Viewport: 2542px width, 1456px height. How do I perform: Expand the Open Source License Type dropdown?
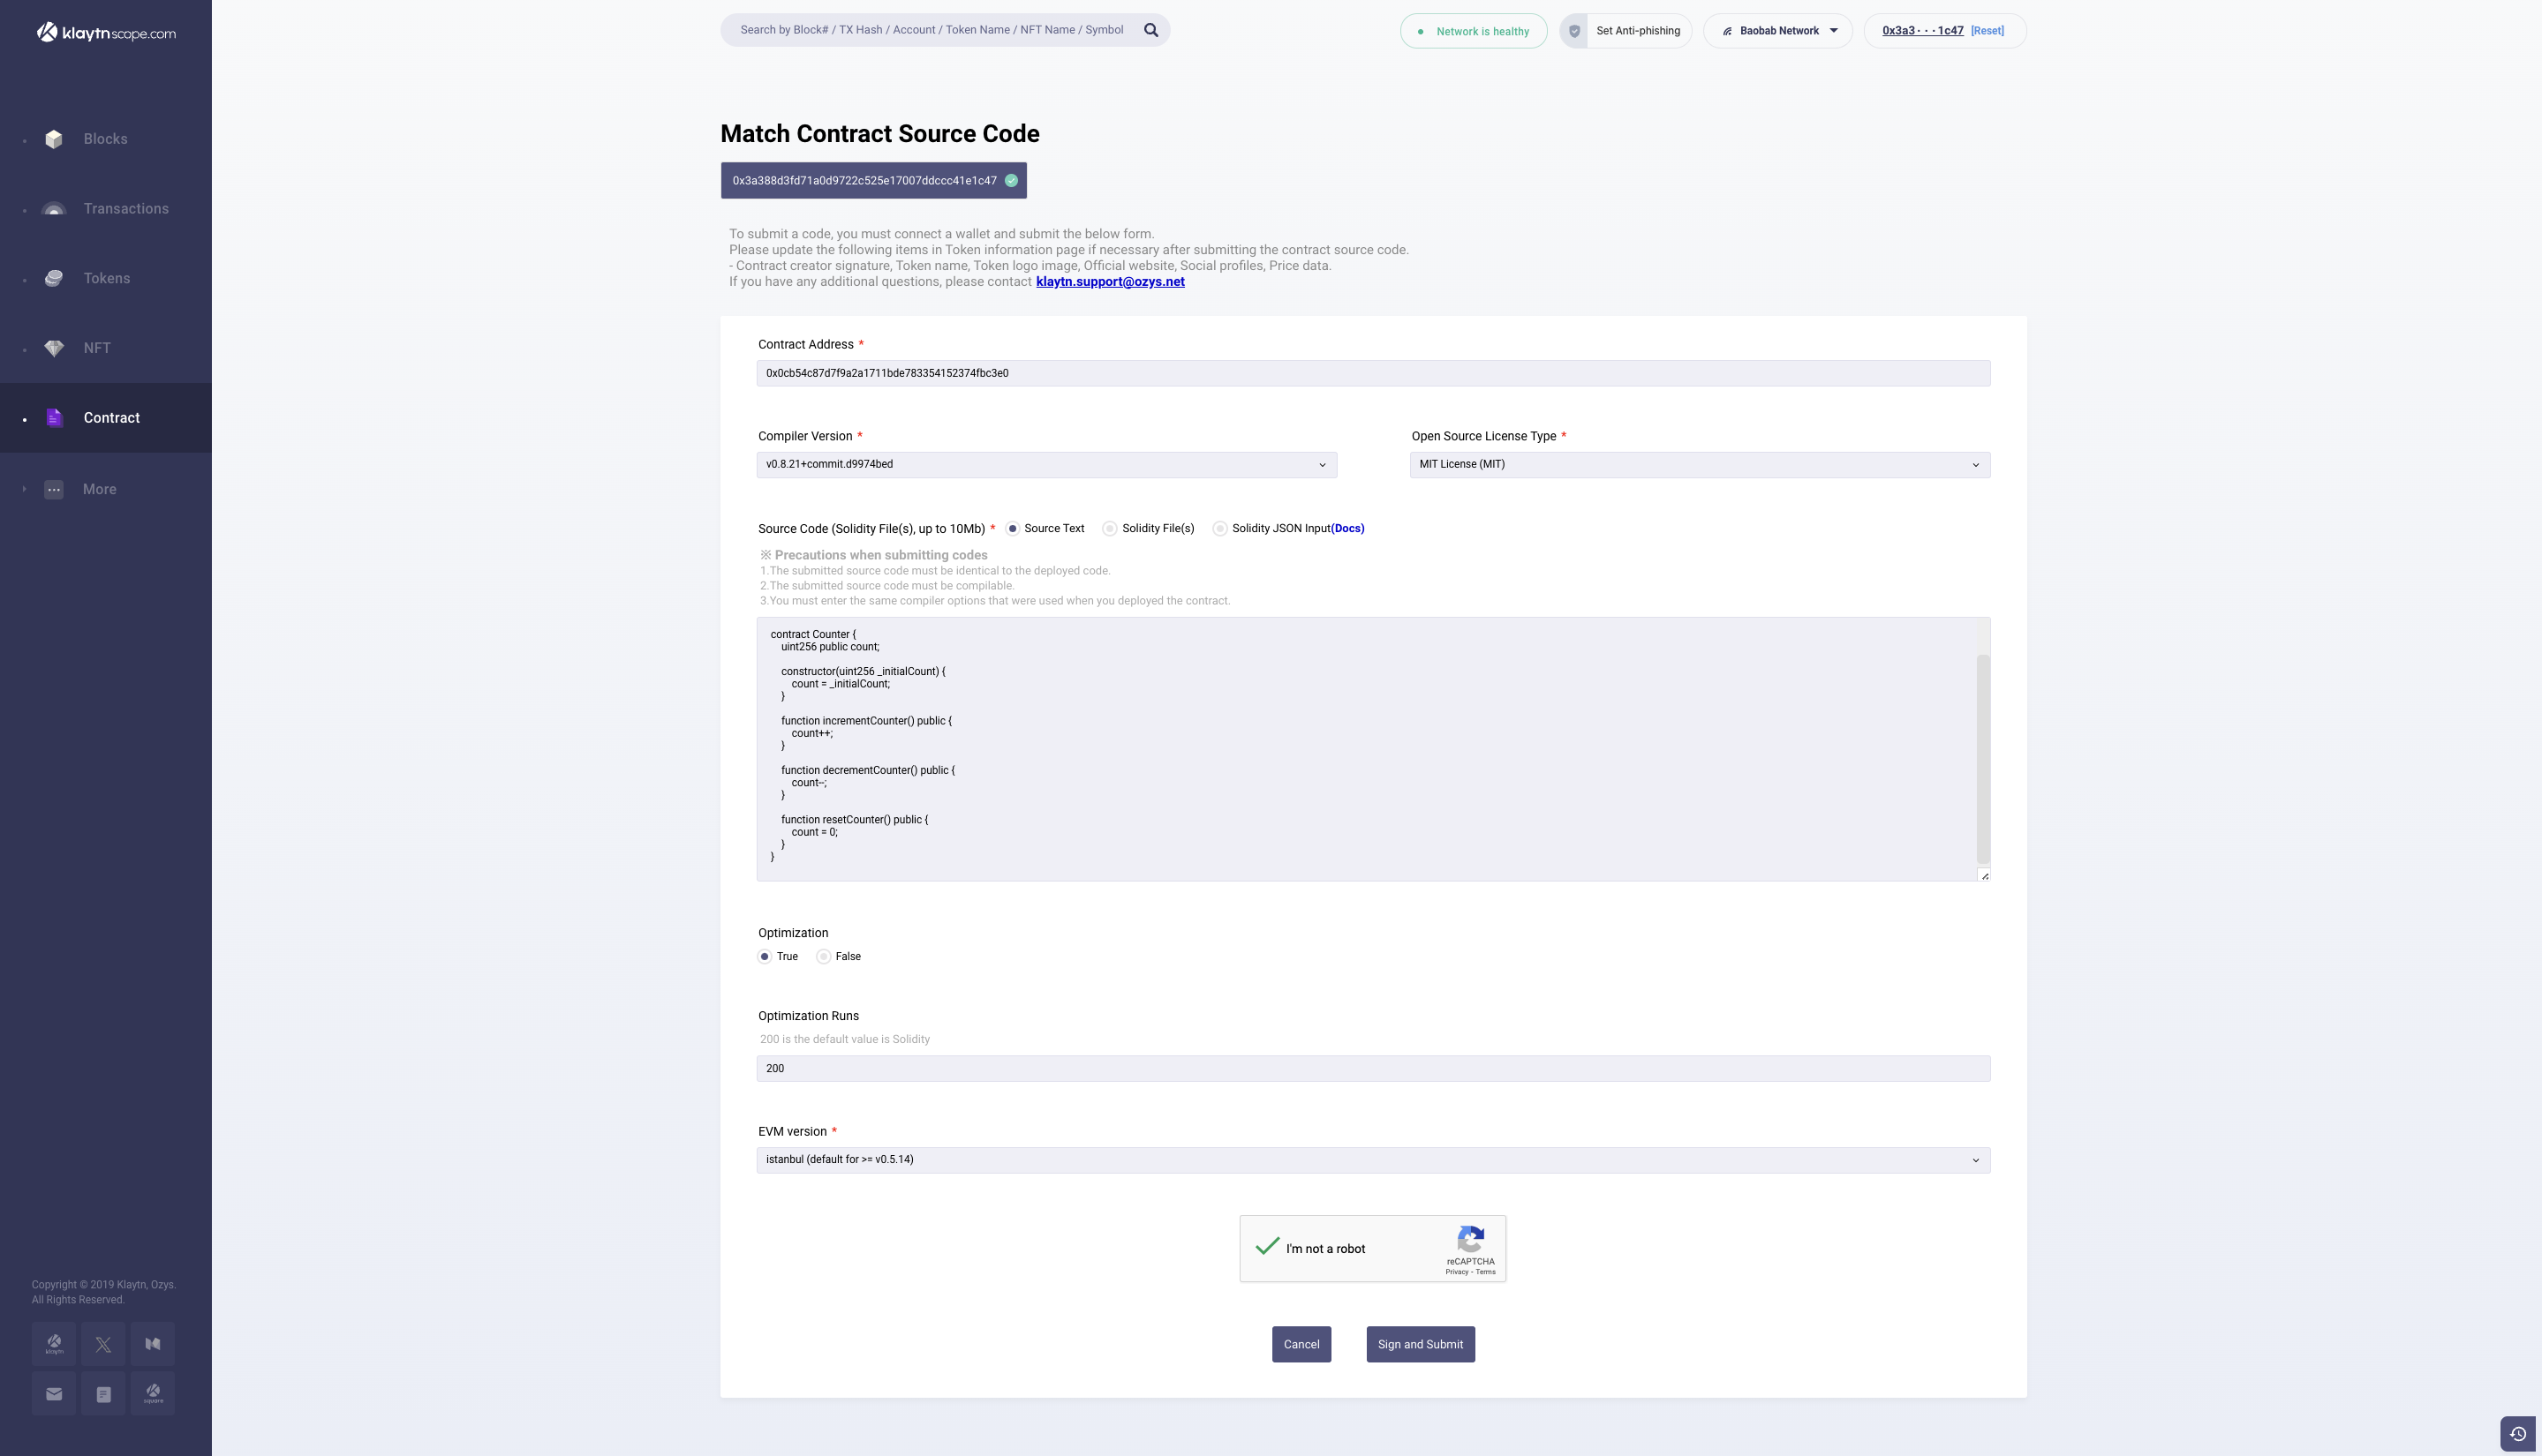[1699, 464]
